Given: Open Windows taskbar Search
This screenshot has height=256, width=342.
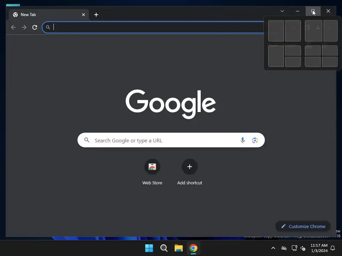Looking at the screenshot, I should (x=164, y=248).
